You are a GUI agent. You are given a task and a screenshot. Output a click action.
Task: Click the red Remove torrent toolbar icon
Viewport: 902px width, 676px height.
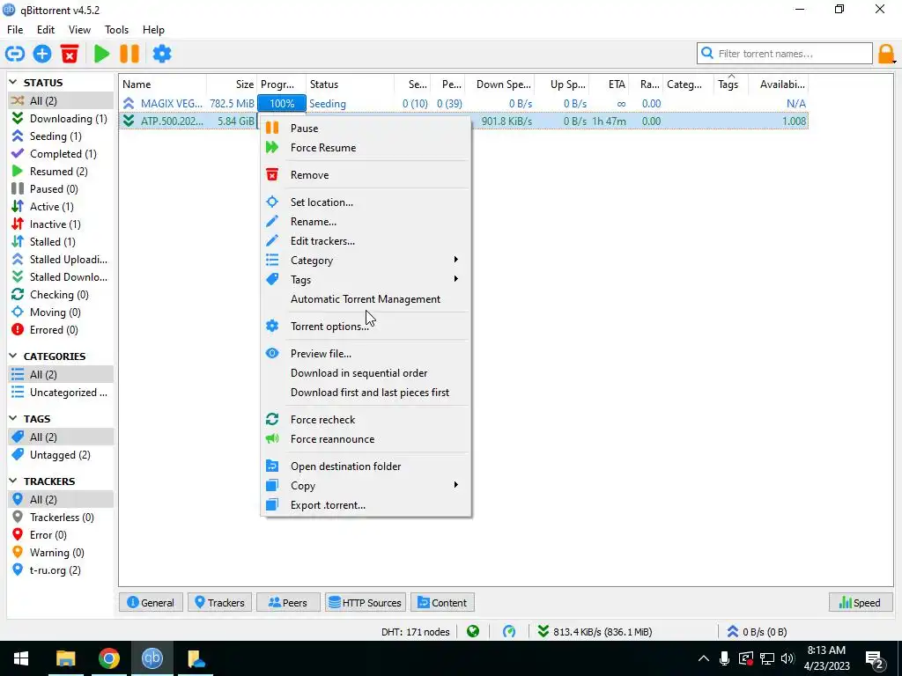(x=70, y=54)
